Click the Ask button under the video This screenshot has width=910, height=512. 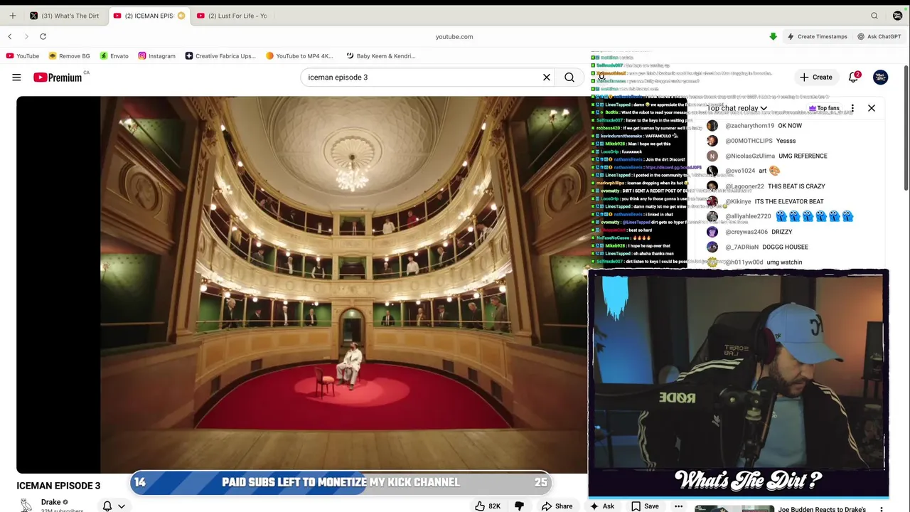(601, 506)
